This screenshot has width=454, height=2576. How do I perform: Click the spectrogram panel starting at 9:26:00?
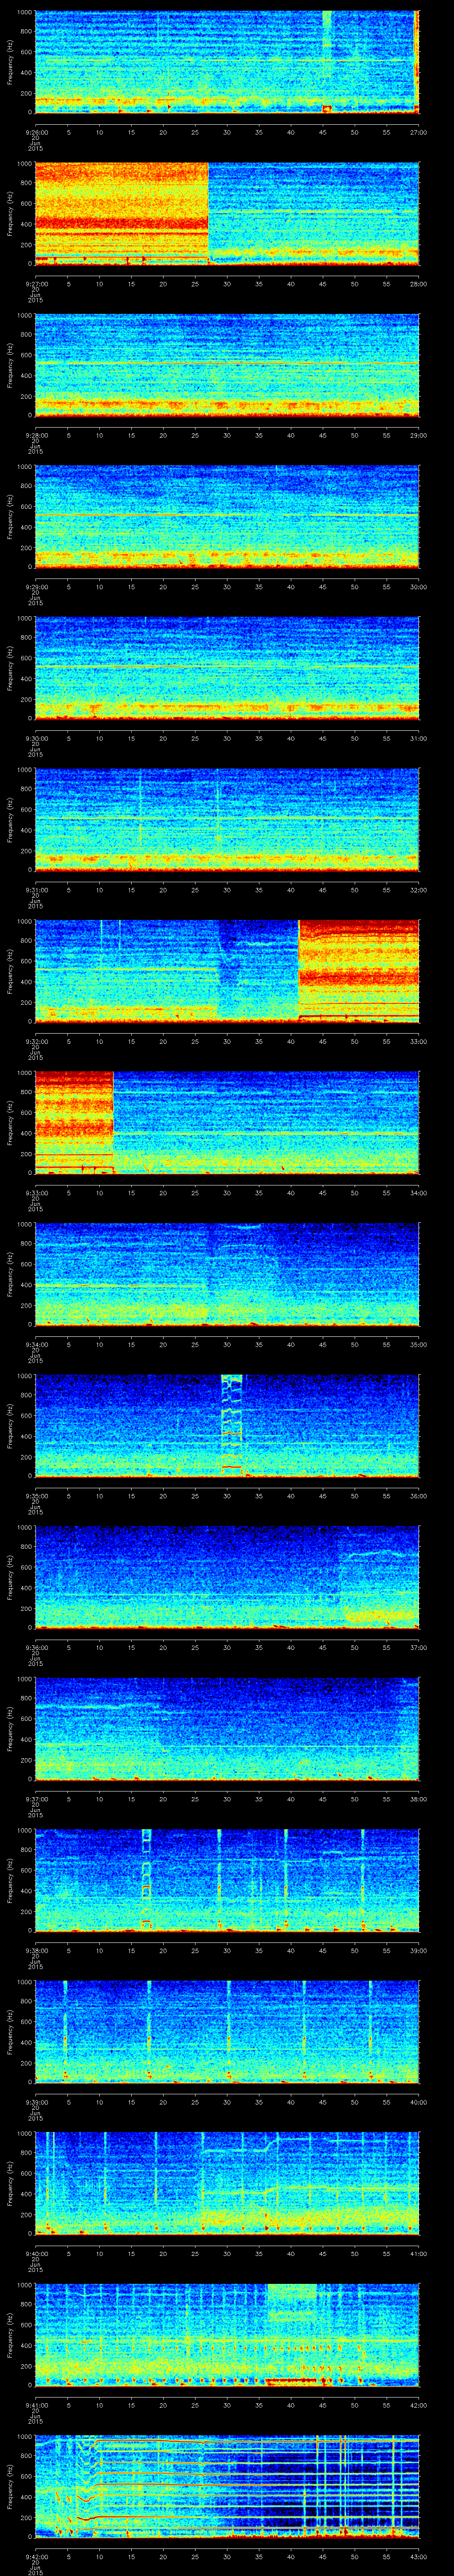tap(227, 62)
